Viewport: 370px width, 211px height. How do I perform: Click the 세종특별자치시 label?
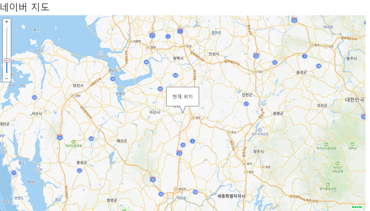click(x=231, y=196)
